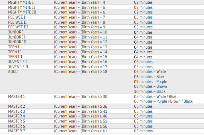Select the '03 minutes' duration for PEE WEE I
Image resolution: width=204 pixels, height=135 pixels.
click(143, 17)
